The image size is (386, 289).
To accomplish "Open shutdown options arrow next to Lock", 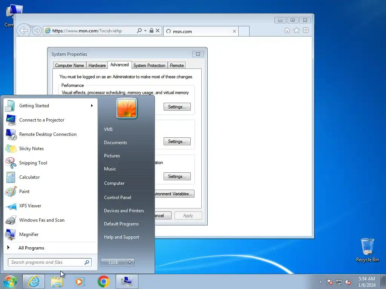I will click(x=130, y=262).
